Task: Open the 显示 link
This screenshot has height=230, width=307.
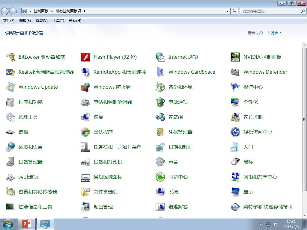Action: coord(248,192)
